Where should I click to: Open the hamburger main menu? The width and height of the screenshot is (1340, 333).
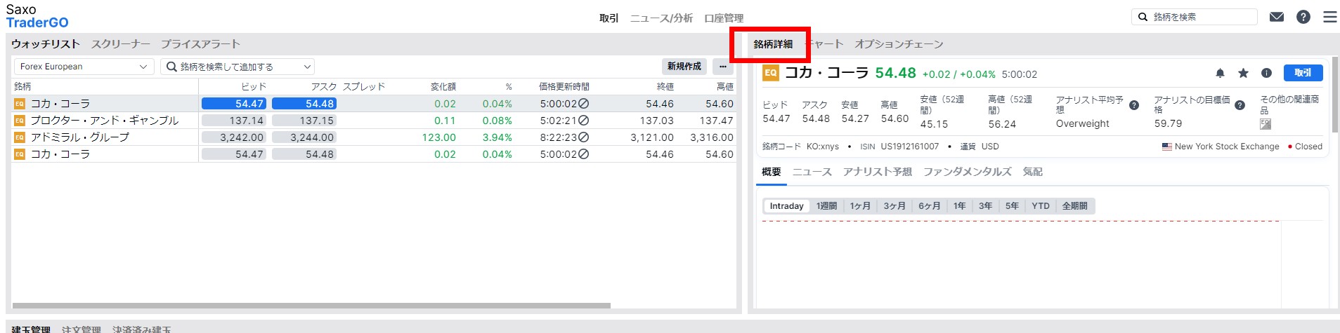click(x=1330, y=17)
